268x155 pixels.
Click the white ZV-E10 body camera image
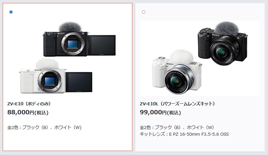(56, 76)
